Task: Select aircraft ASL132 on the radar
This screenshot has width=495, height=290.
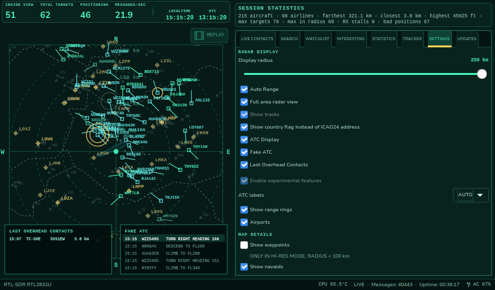Action: pyautogui.click(x=191, y=103)
